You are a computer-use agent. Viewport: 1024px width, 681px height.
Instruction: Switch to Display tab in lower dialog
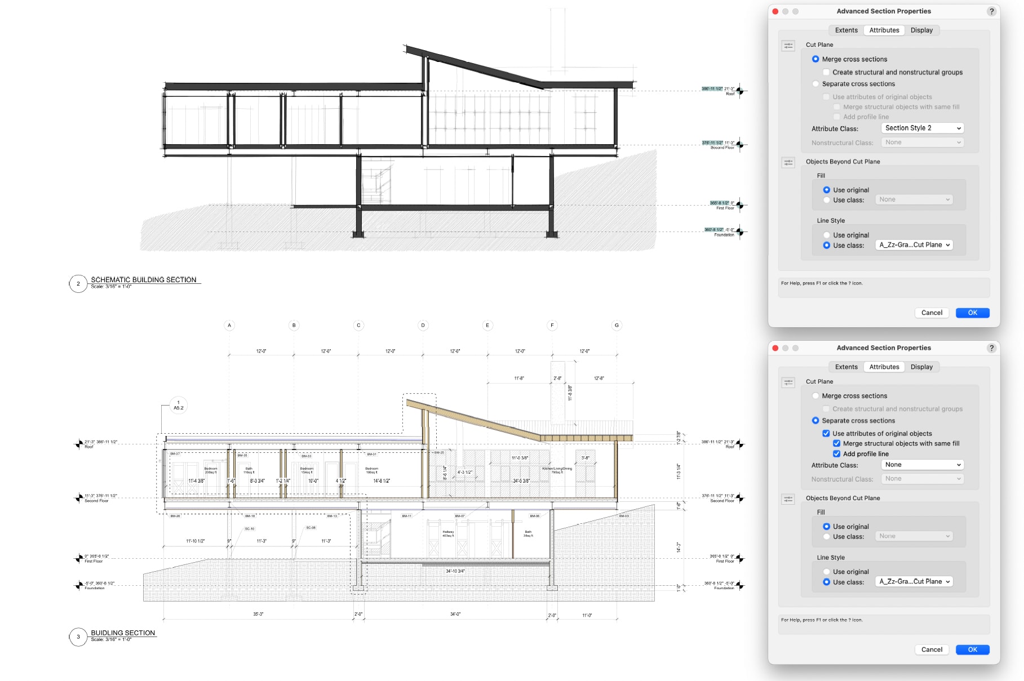pos(921,367)
